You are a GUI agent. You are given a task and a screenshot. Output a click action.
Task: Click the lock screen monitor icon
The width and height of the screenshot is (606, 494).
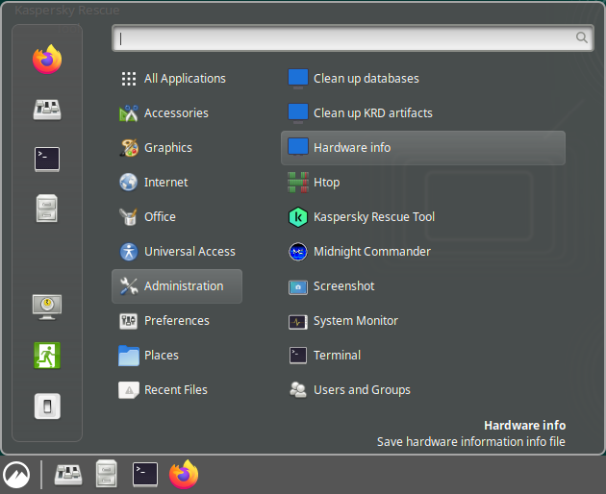pos(47,306)
